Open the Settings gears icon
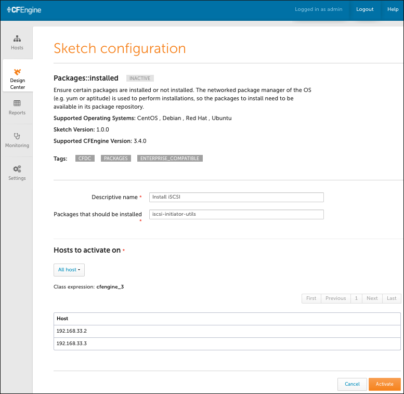This screenshot has width=404, height=394. point(17,169)
